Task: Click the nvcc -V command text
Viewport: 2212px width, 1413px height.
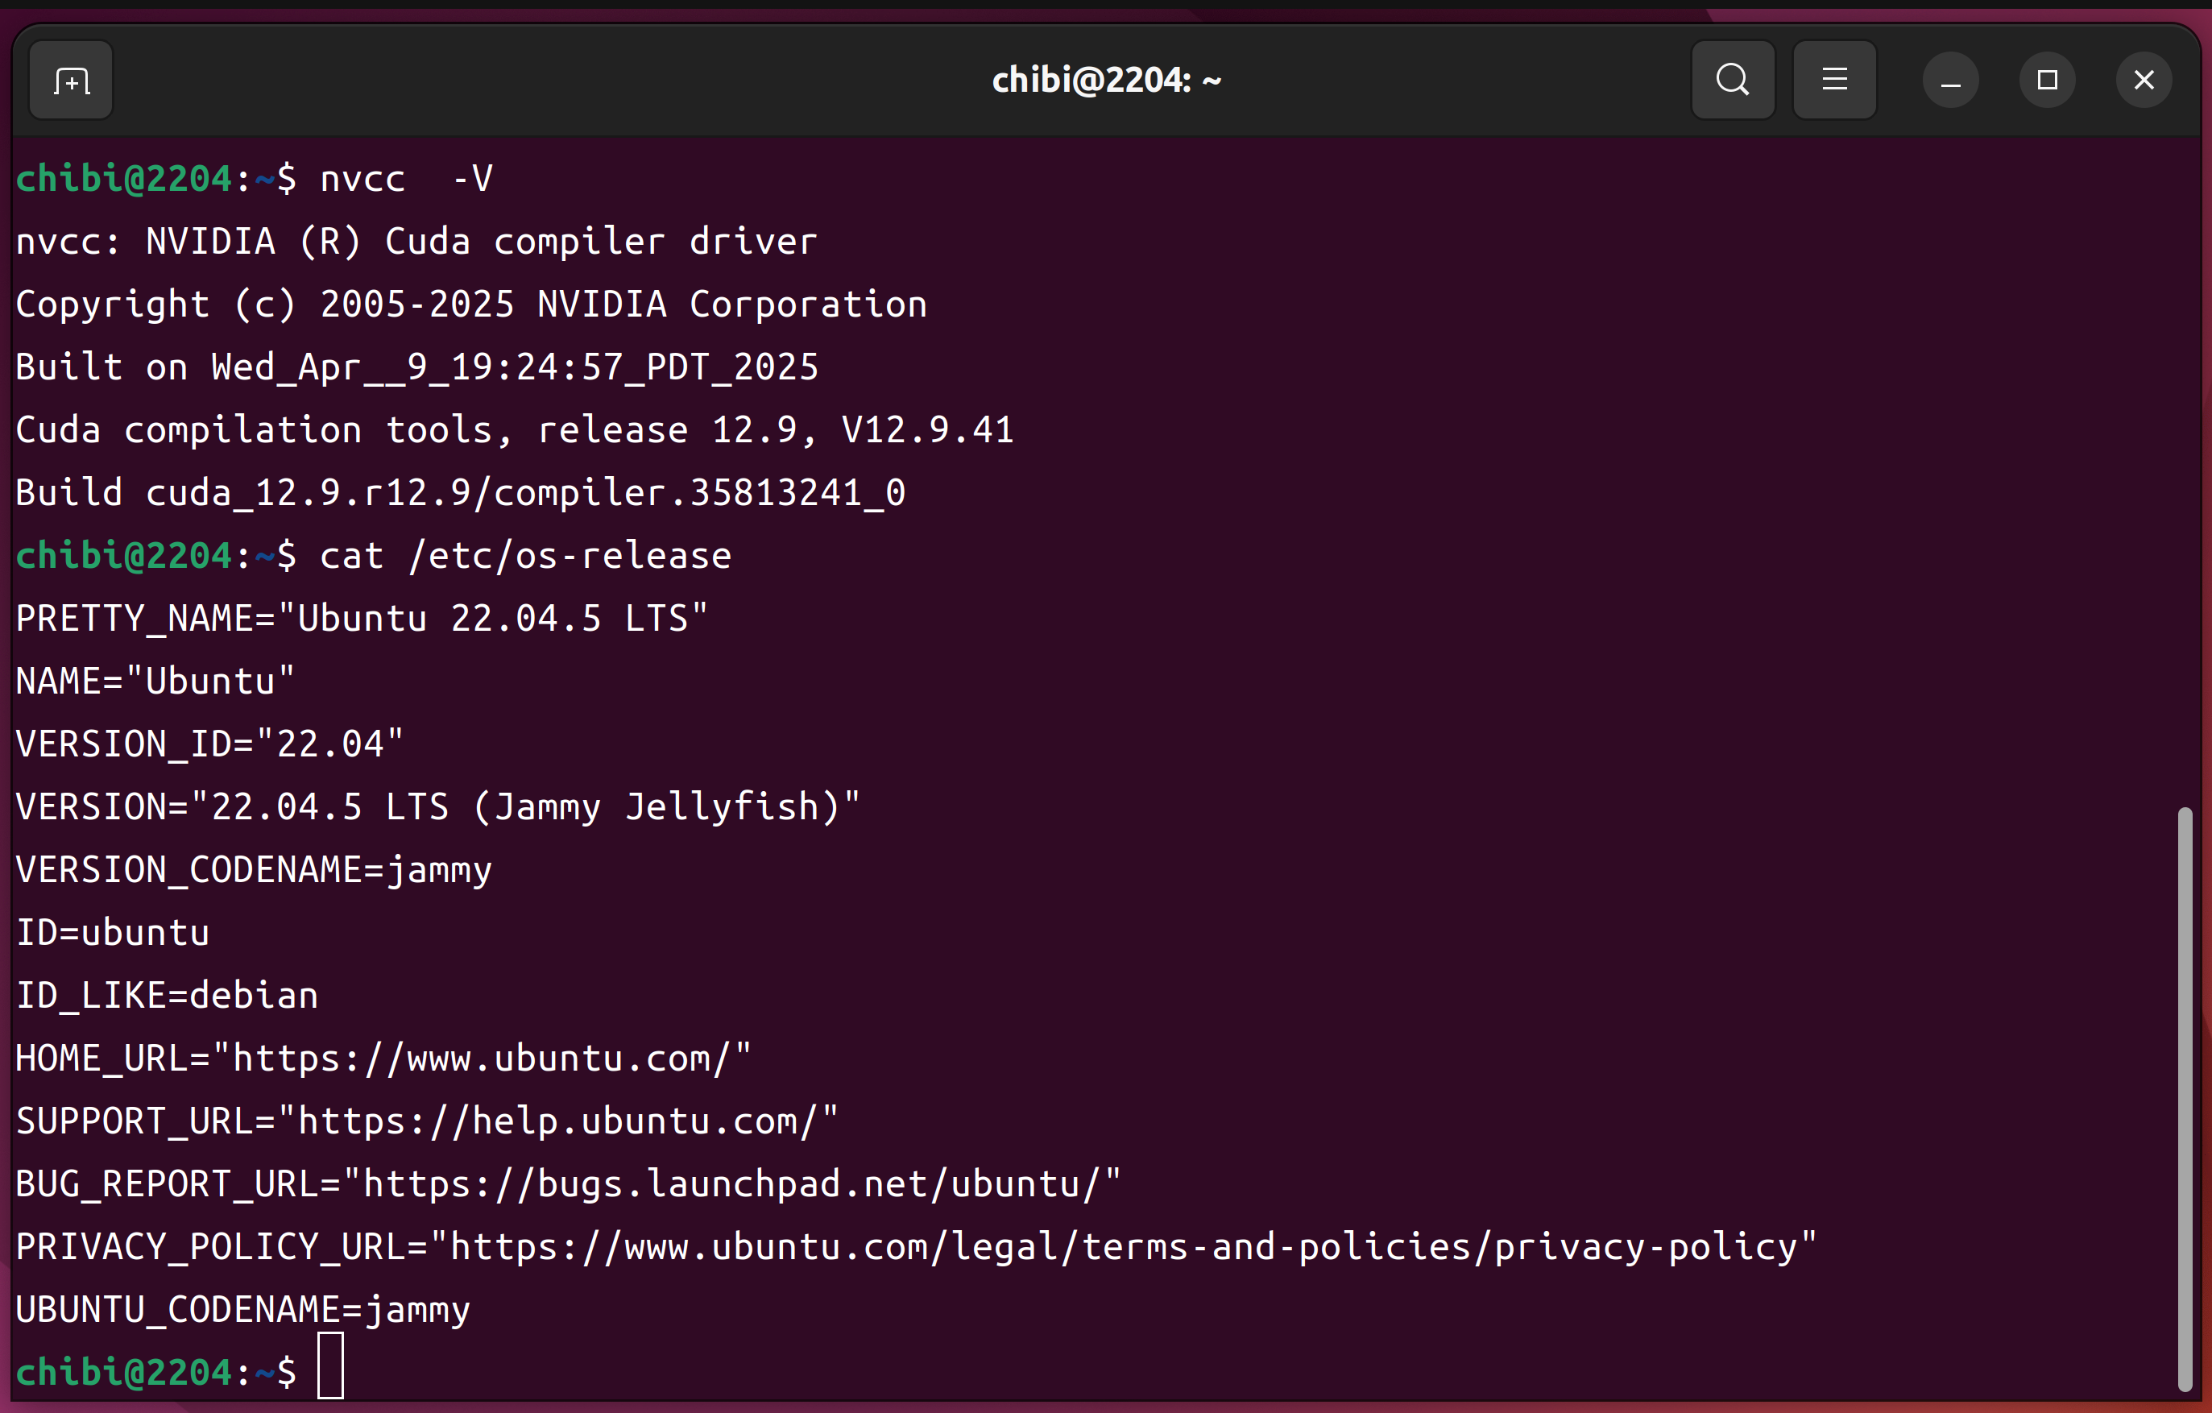Action: (x=406, y=179)
